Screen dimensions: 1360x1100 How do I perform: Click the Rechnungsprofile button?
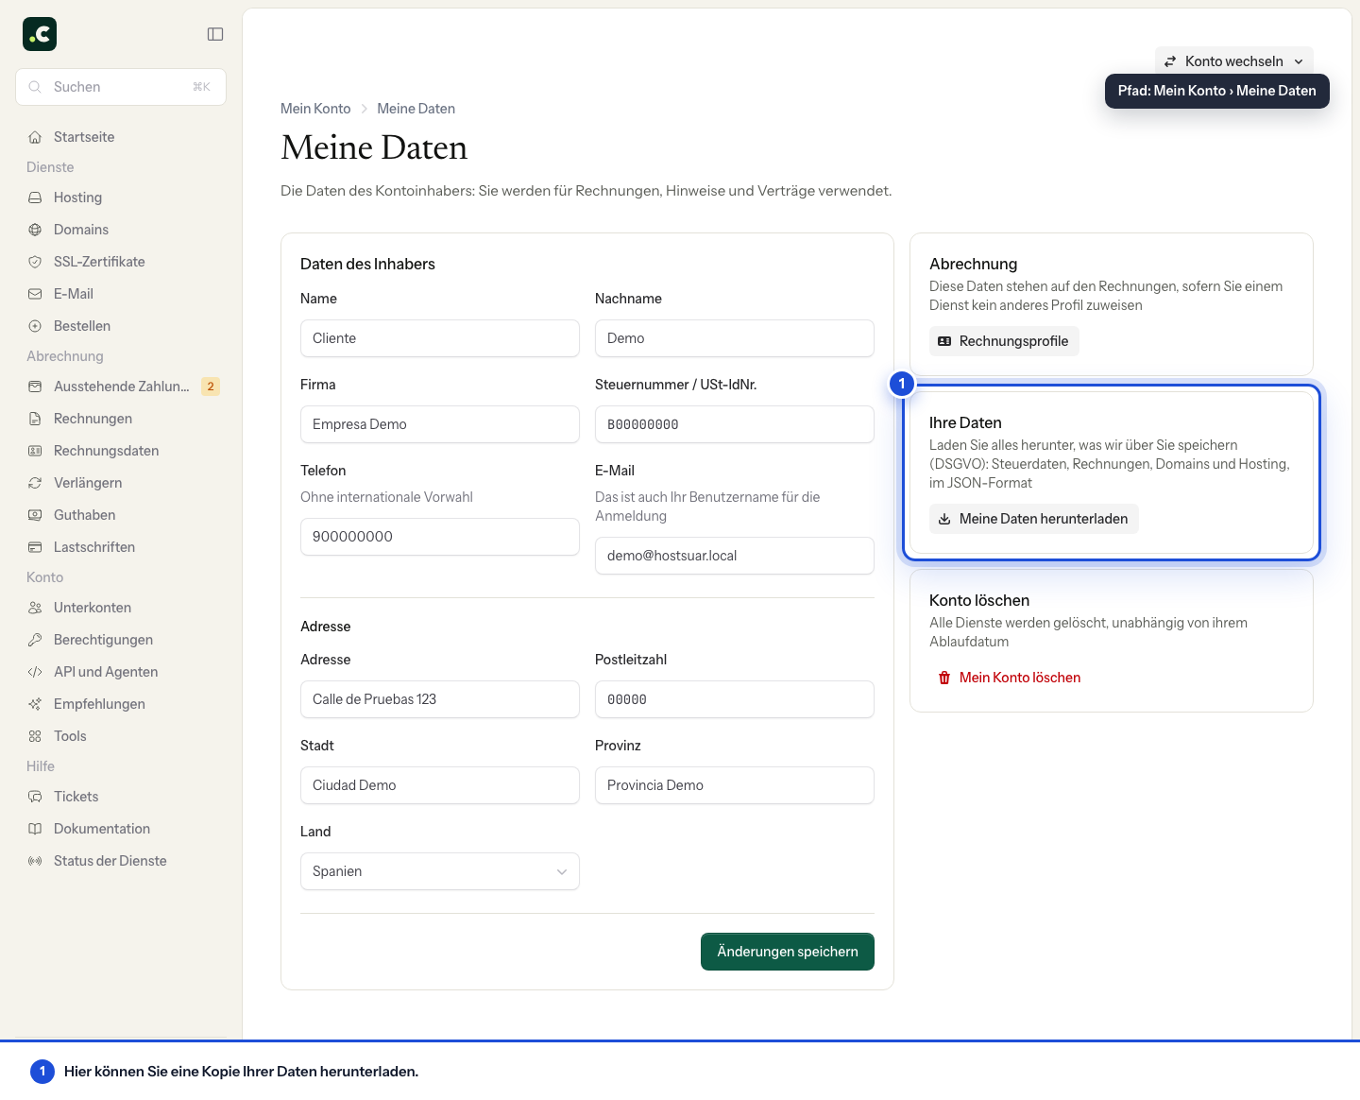click(1004, 341)
